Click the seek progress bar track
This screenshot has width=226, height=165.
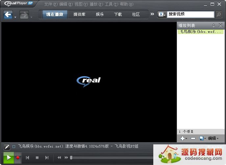(x=113, y=158)
